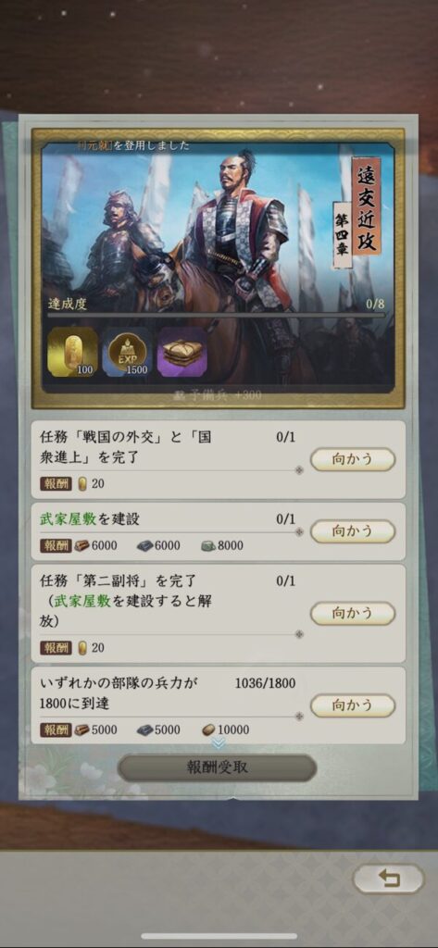Screen dimensions: 438x948
Task: Tap the stone 8000 reward icon
Action: (208, 546)
